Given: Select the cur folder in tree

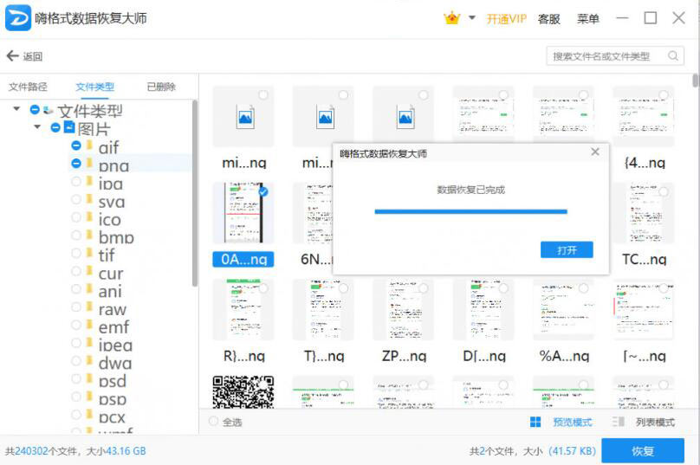Looking at the screenshot, I should [x=110, y=273].
